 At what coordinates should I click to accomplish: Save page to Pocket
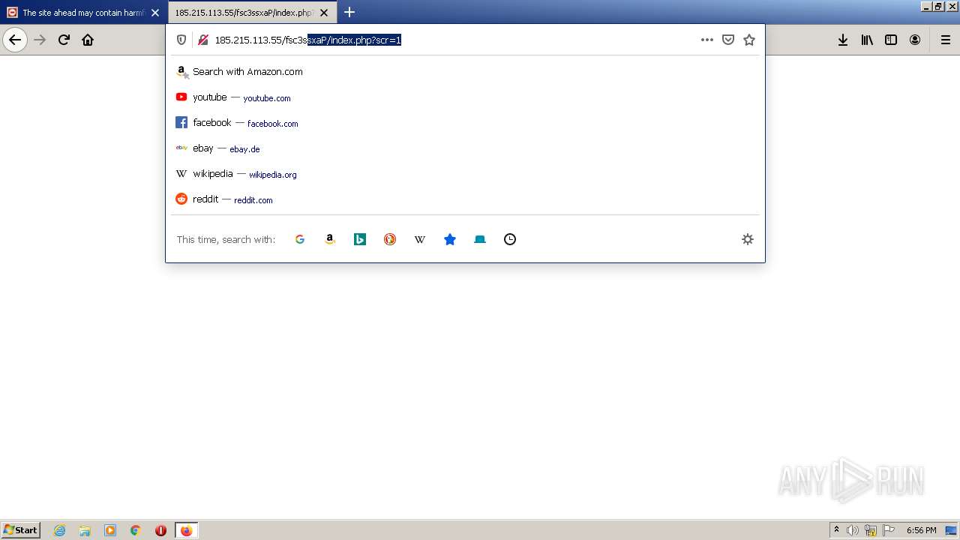(x=727, y=40)
